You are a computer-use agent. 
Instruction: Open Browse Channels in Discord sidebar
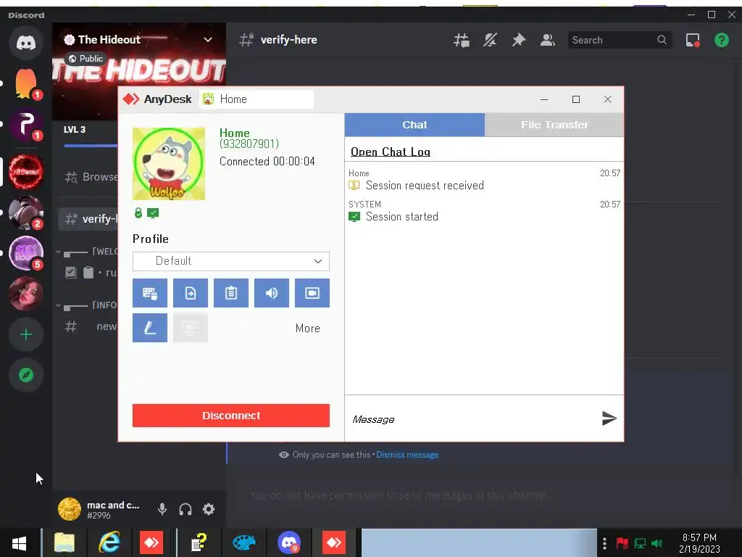tap(91, 177)
